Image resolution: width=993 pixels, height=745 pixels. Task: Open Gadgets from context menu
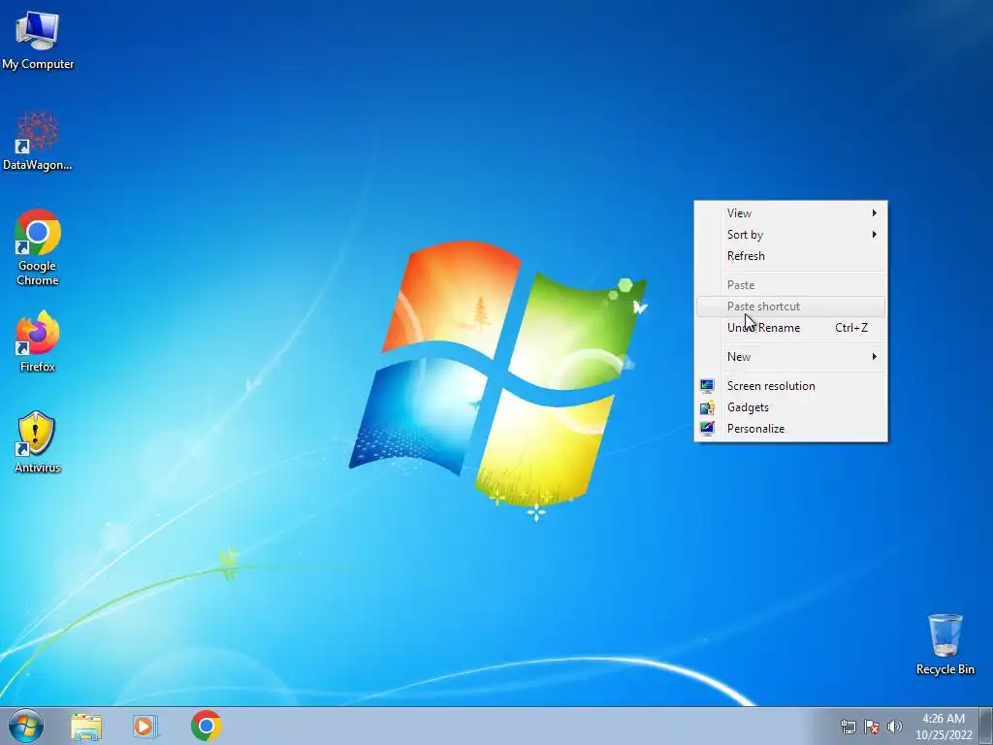pos(791,407)
